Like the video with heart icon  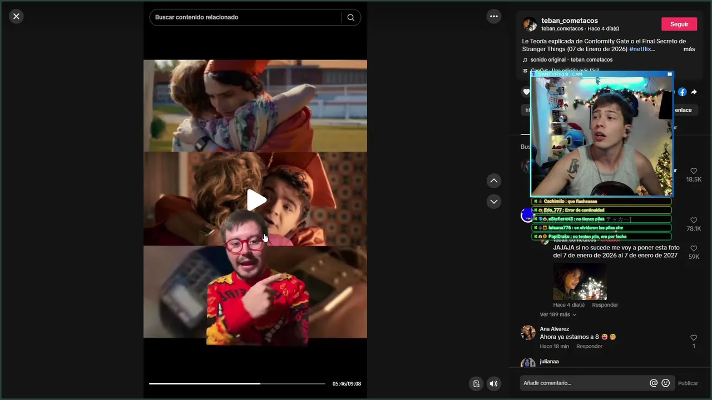pyautogui.click(x=526, y=92)
